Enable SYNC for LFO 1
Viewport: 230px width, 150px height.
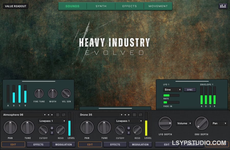coord(190,90)
